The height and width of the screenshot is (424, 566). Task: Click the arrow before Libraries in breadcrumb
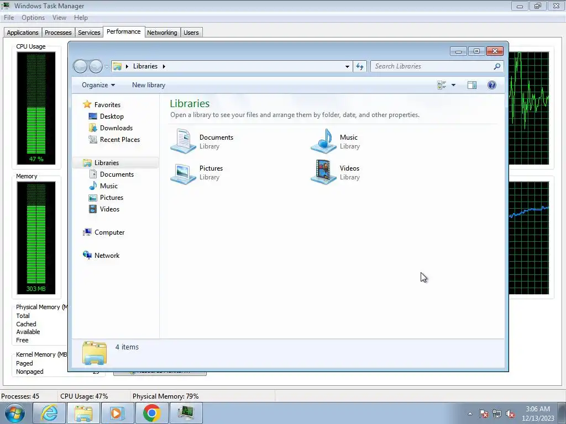click(127, 66)
